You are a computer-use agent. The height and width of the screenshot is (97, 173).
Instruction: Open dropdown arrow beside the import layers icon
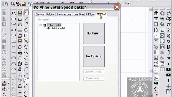8,83
